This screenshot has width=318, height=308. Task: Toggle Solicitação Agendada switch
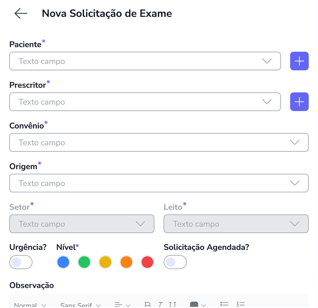pyautogui.click(x=175, y=262)
